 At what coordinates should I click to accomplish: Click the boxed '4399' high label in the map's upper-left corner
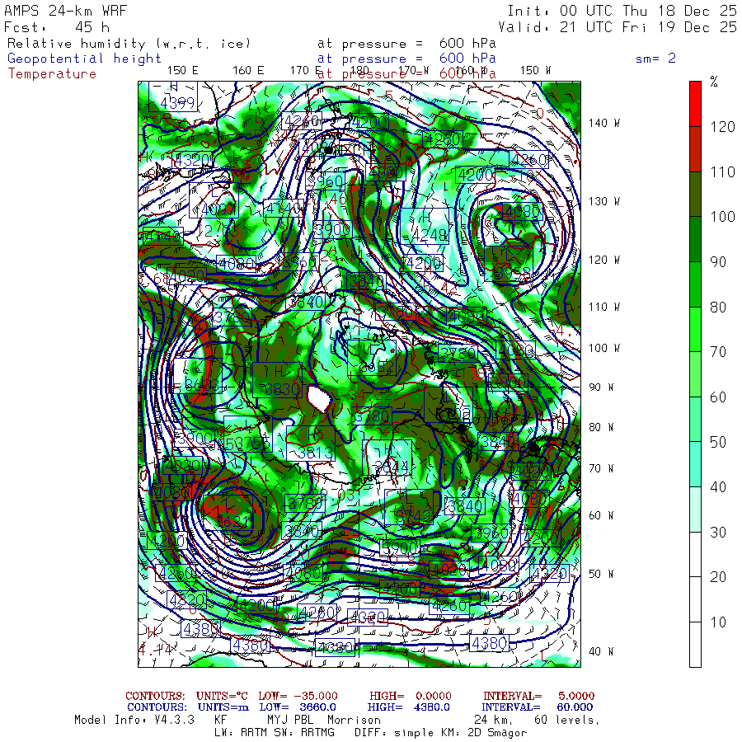[x=173, y=96]
